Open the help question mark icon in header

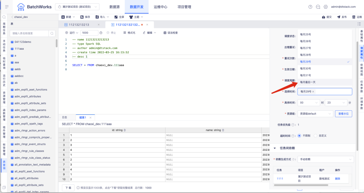[x=310, y=7]
